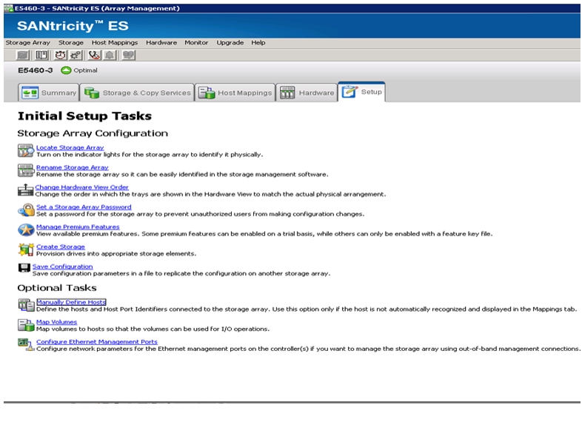This screenshot has height=425, width=582.
Task: Open the Host Mappings menu
Action: tap(115, 43)
